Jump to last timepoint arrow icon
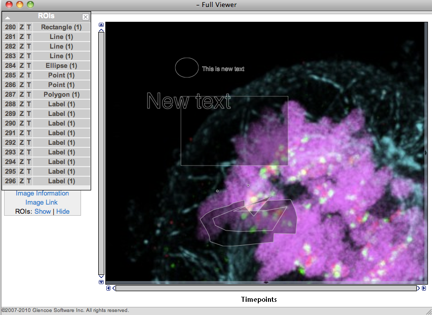 423,288
